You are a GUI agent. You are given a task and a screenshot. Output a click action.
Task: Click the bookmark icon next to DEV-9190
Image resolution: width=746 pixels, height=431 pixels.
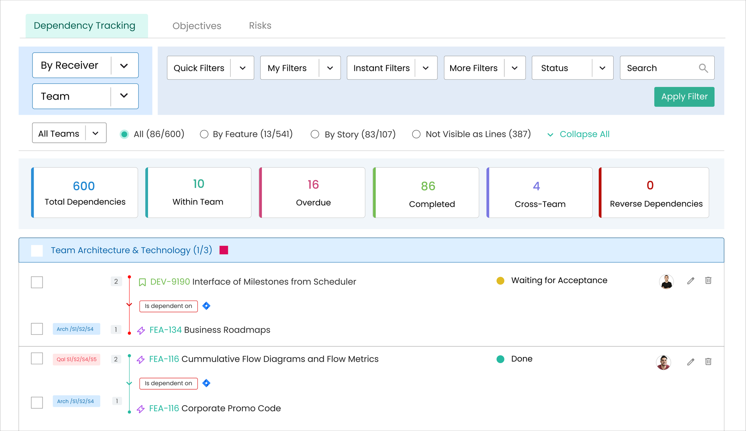[x=141, y=282]
